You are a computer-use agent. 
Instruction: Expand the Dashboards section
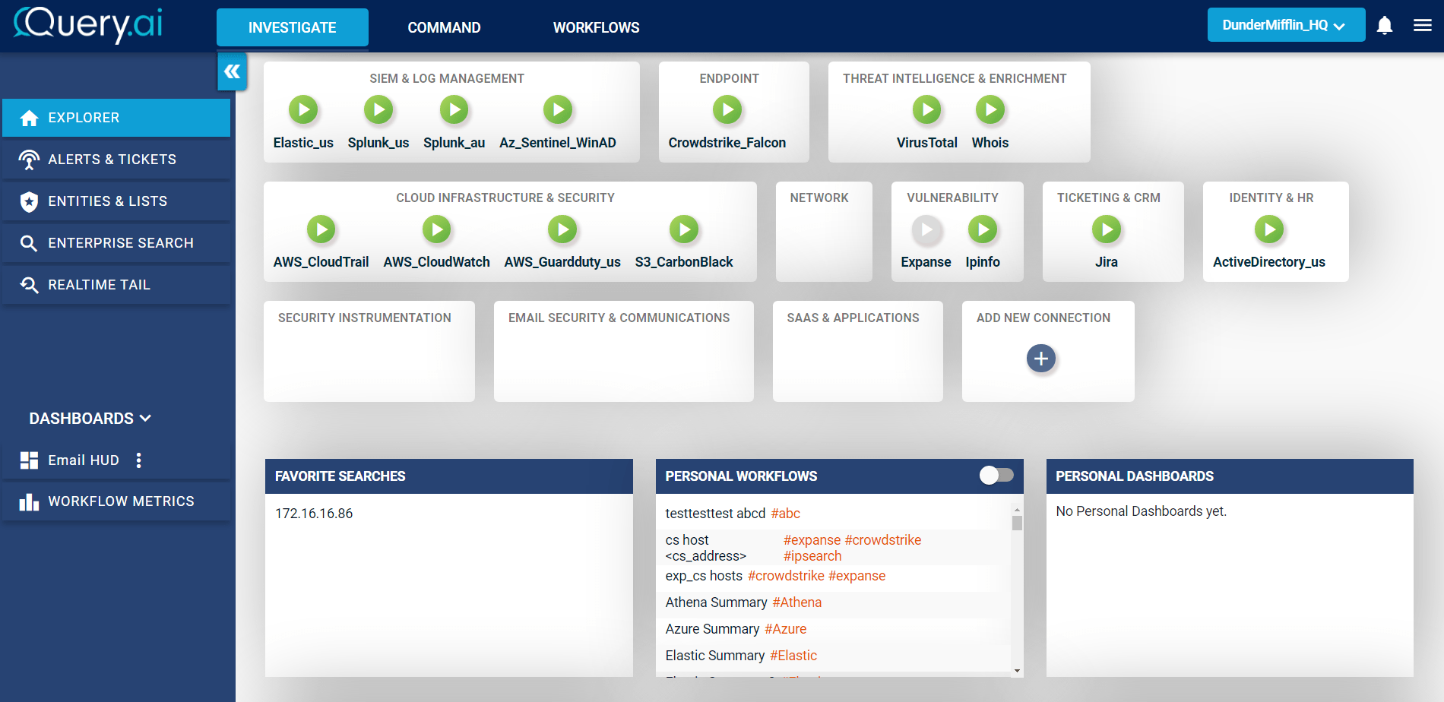point(90,419)
